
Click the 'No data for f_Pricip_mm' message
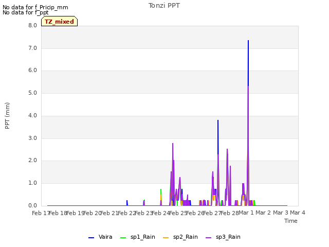pyautogui.click(x=35, y=7)
